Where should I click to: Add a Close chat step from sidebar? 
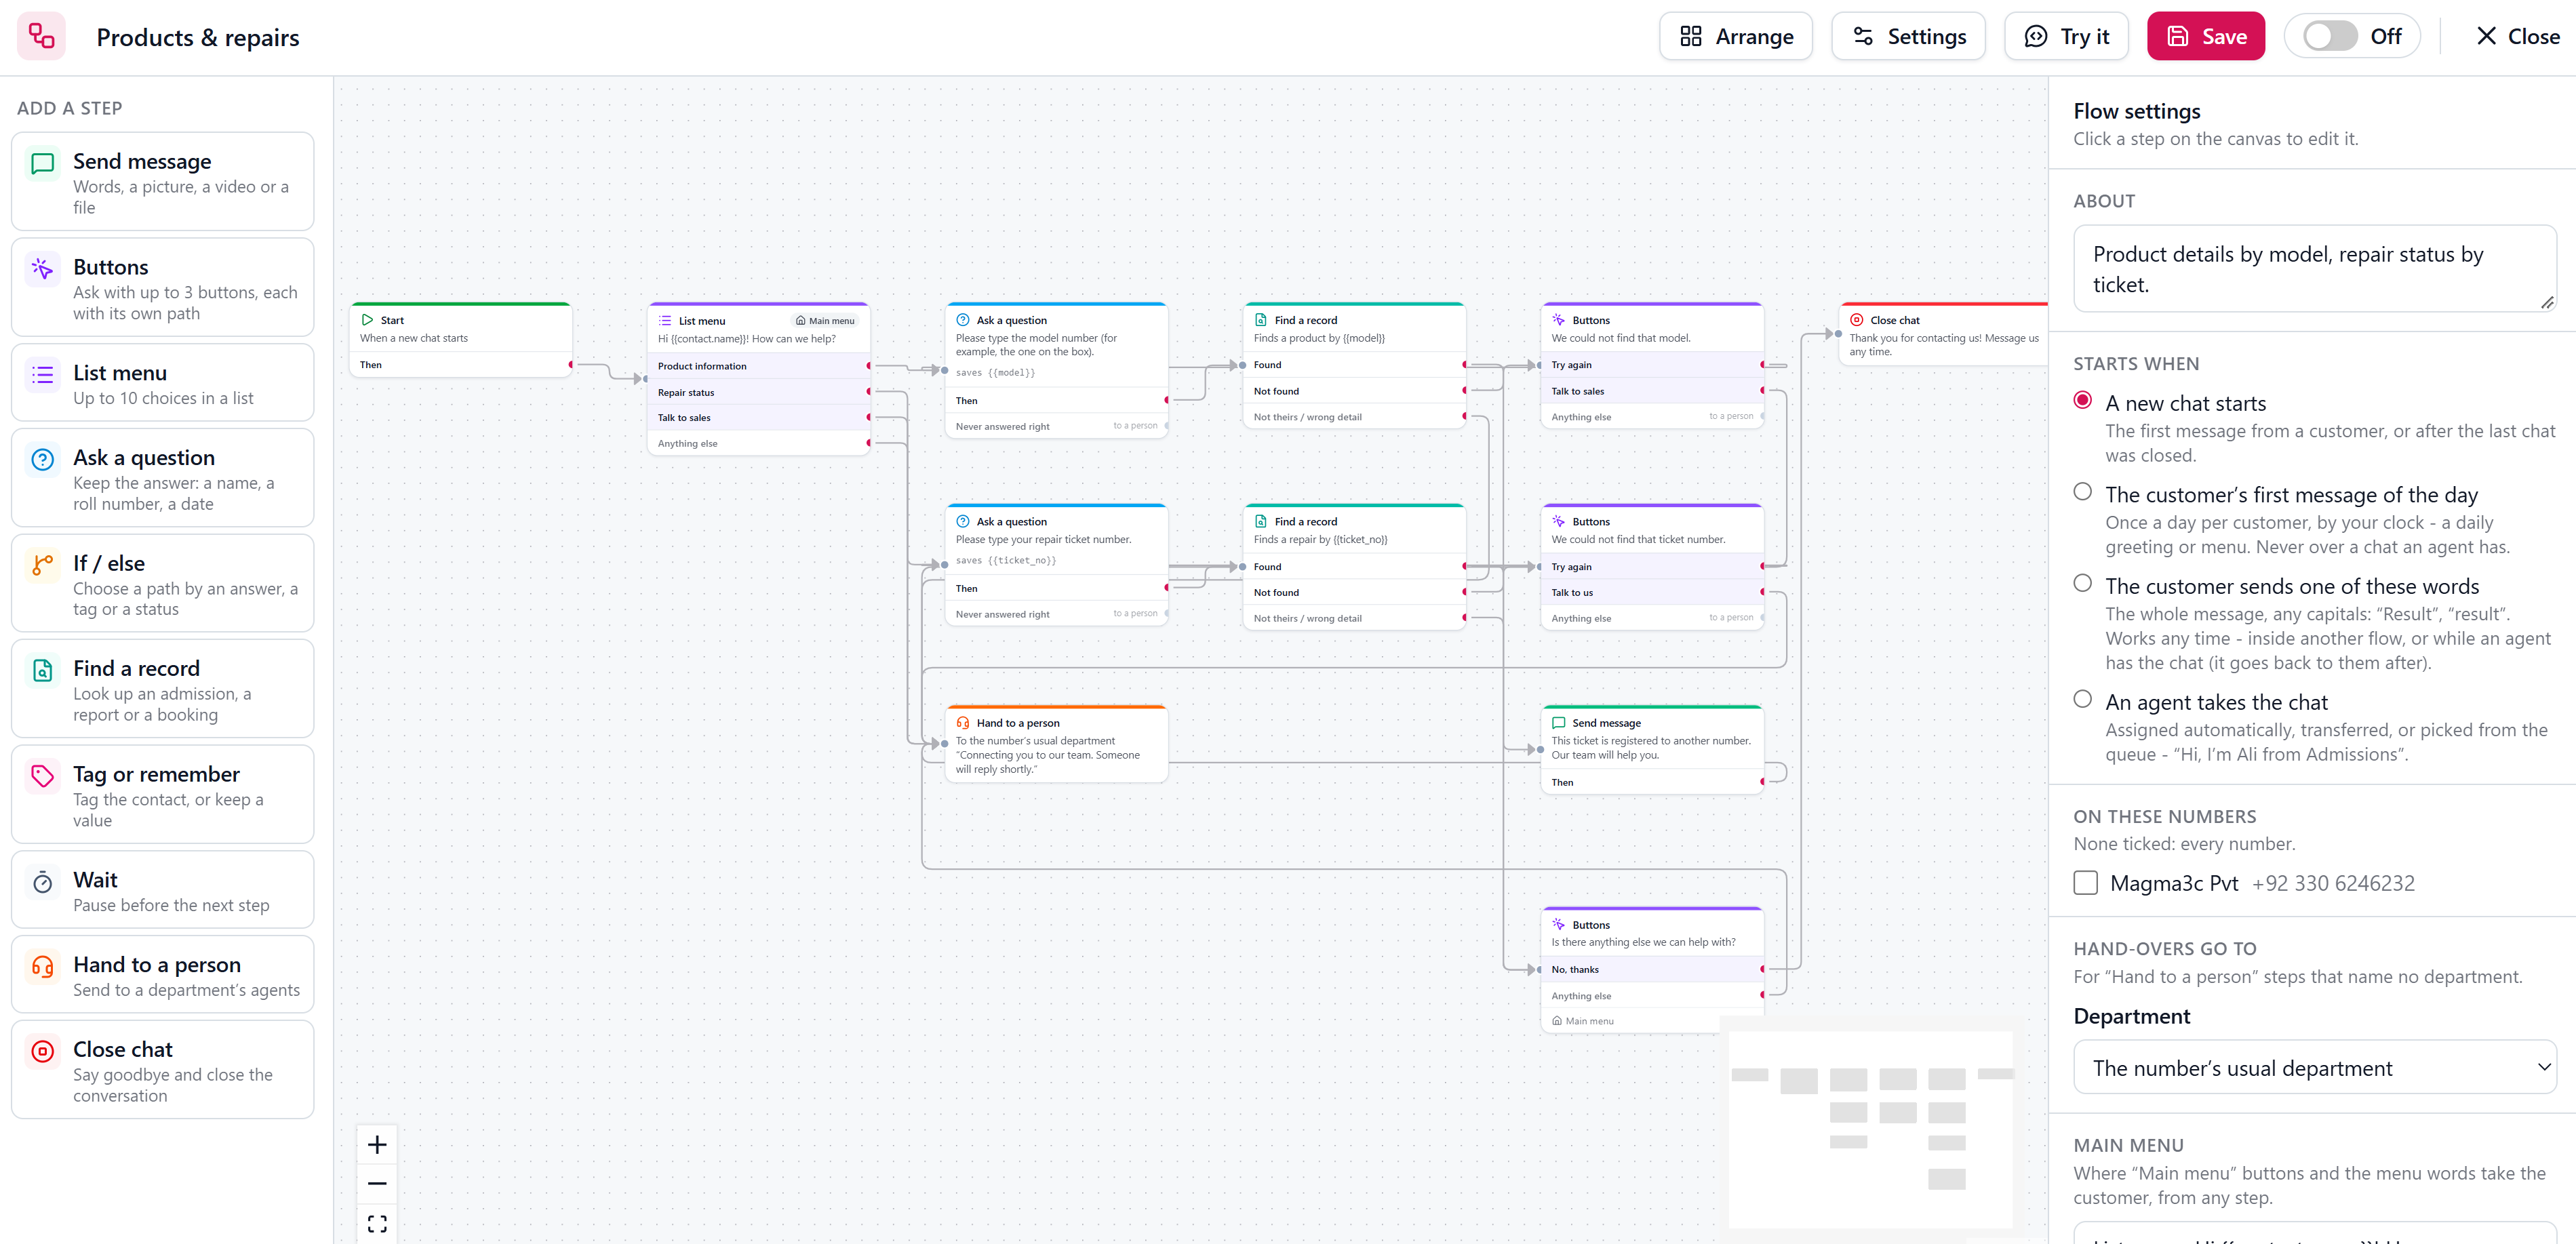pos(162,1070)
